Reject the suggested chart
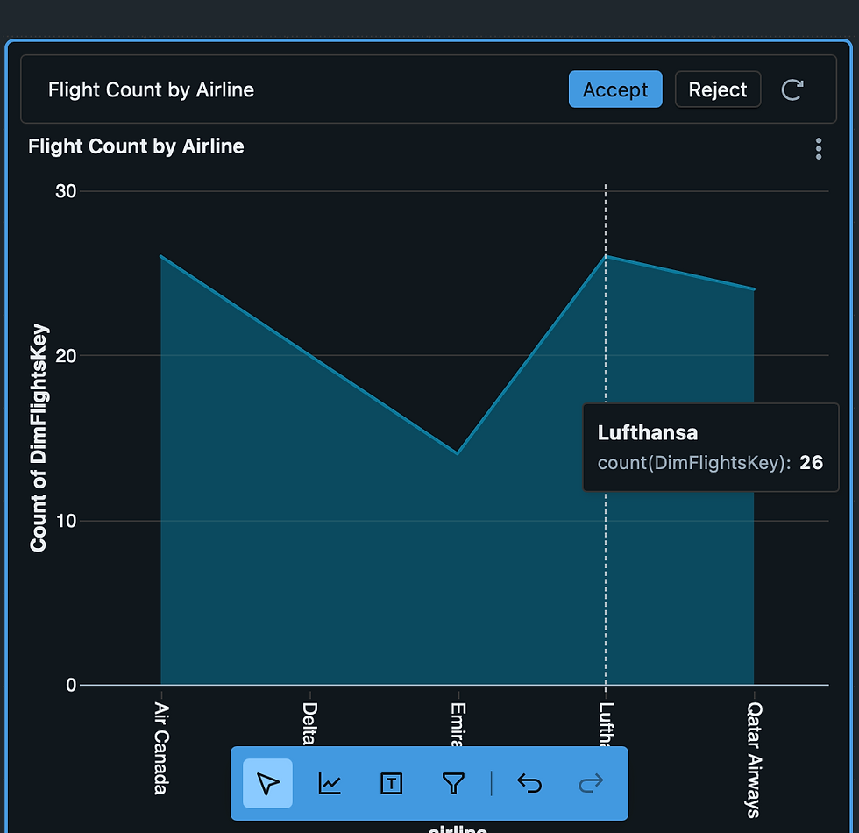Image resolution: width=859 pixels, height=833 pixels. (x=717, y=89)
